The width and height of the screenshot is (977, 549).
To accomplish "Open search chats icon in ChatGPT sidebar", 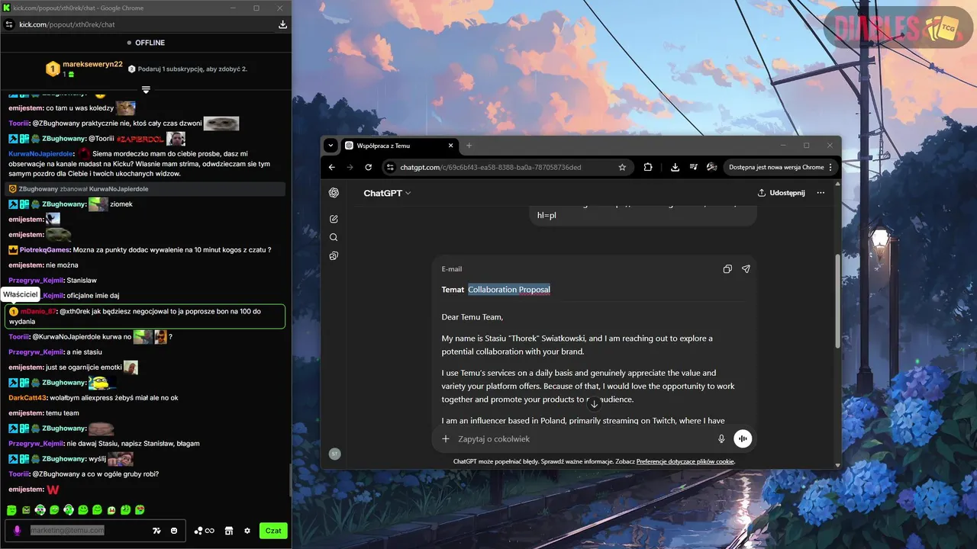I will click(334, 237).
